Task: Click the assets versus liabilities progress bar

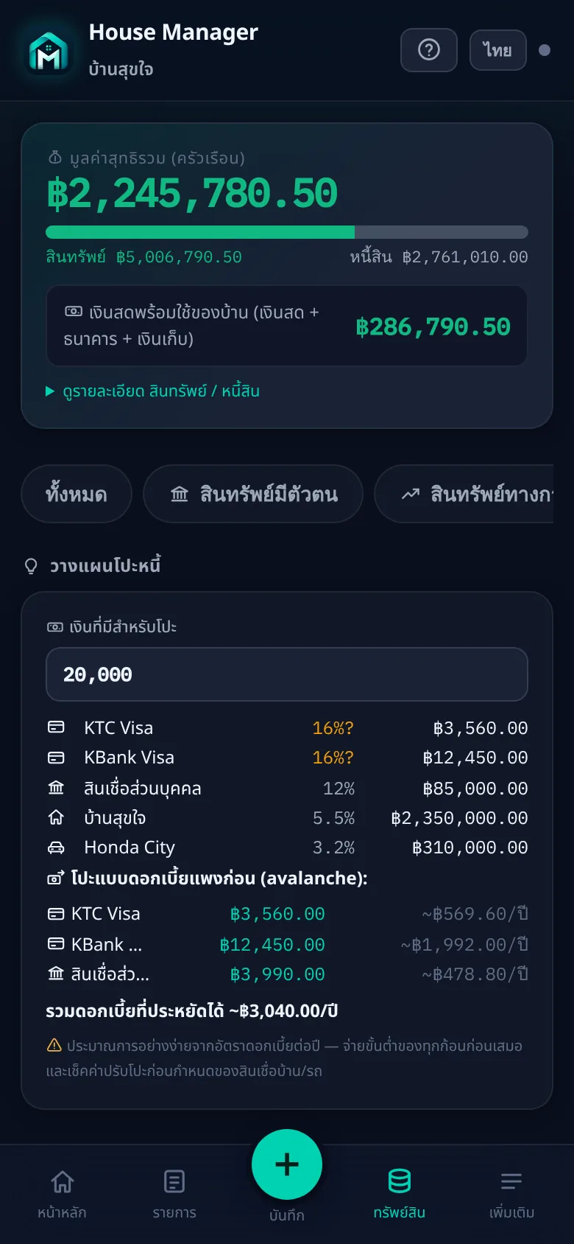Action: 287,232
